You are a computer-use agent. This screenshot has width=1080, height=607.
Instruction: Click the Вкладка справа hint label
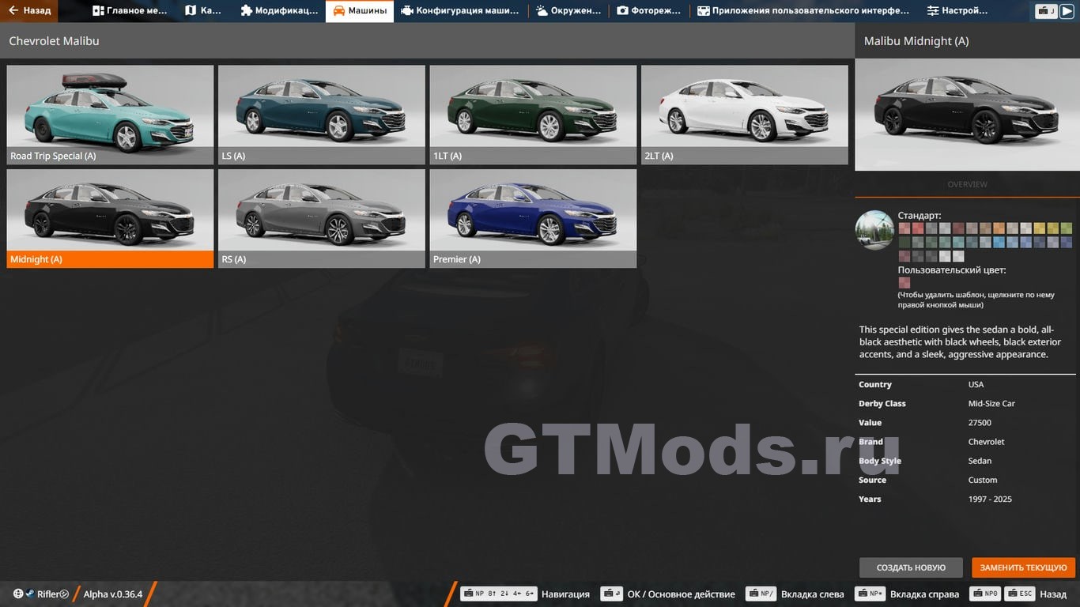coord(925,594)
